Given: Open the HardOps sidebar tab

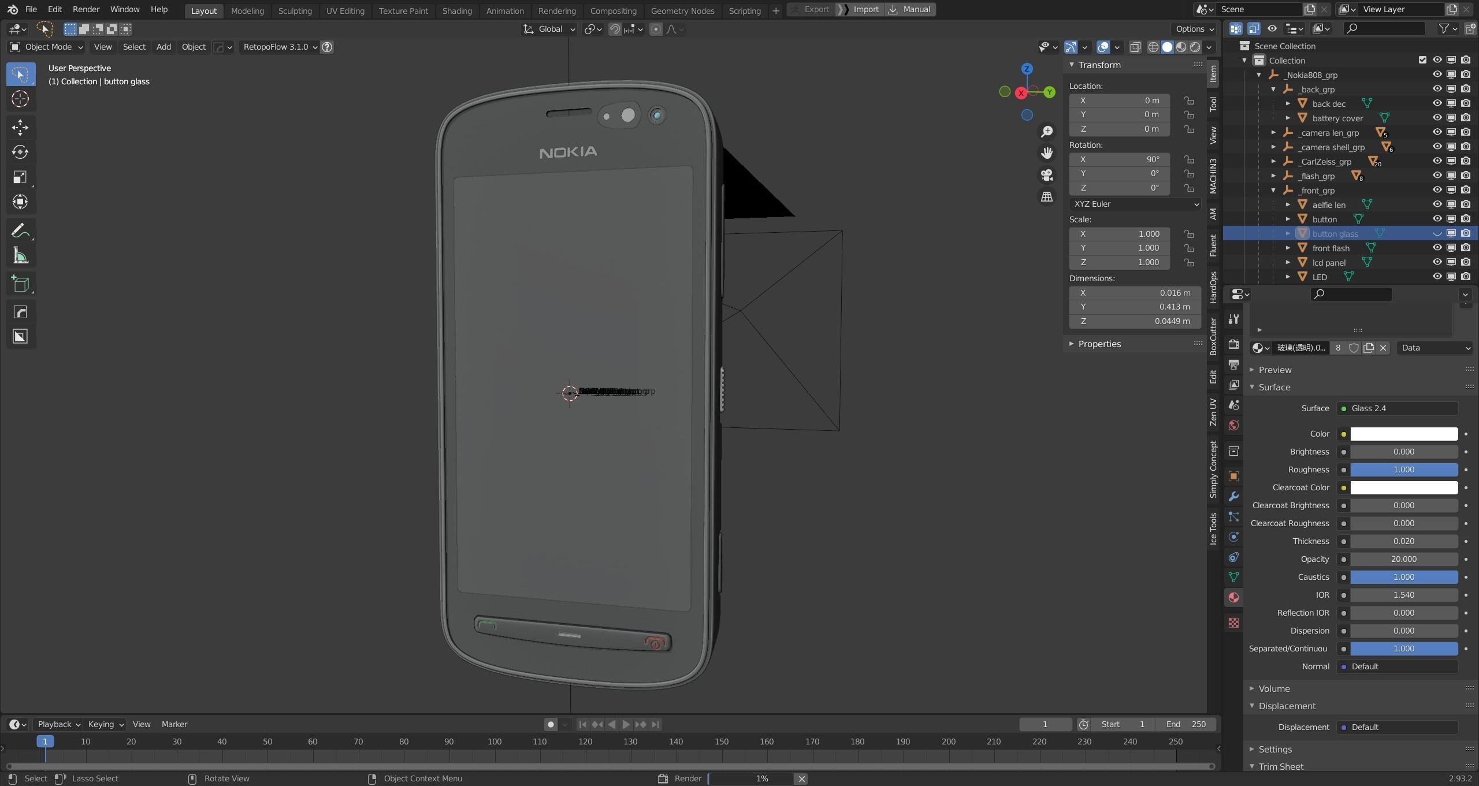Looking at the screenshot, I should [x=1213, y=287].
